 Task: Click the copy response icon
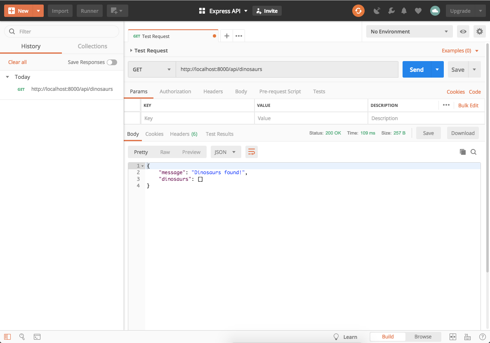point(462,152)
